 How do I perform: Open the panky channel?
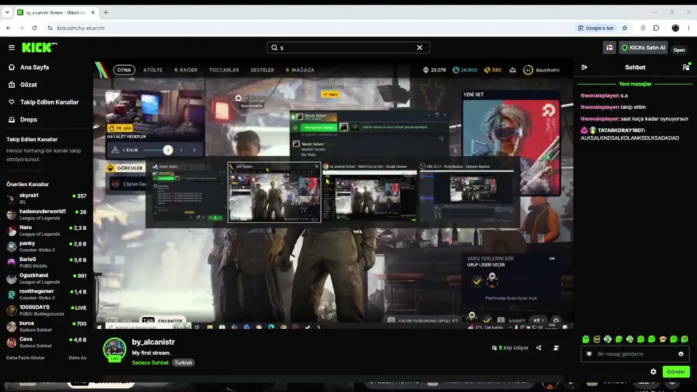click(46, 247)
